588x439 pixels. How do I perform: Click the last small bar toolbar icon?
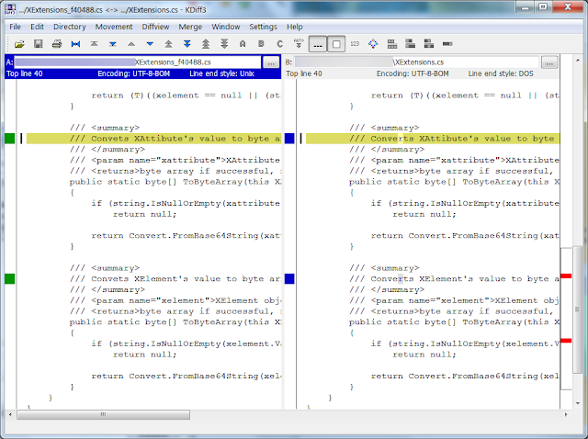tap(447, 44)
